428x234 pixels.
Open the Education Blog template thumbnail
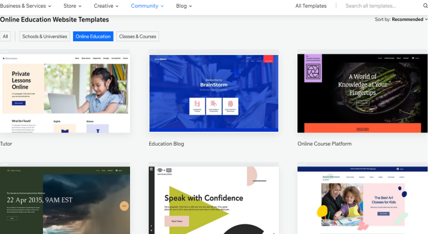pyautogui.click(x=214, y=91)
